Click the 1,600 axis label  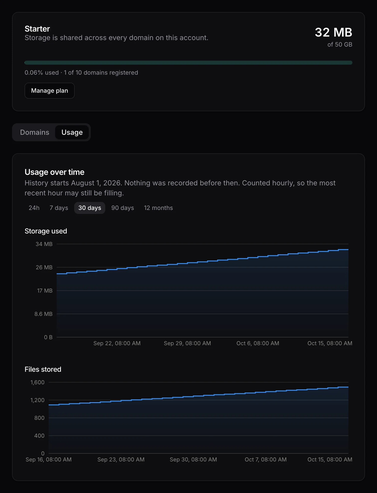coord(37,382)
